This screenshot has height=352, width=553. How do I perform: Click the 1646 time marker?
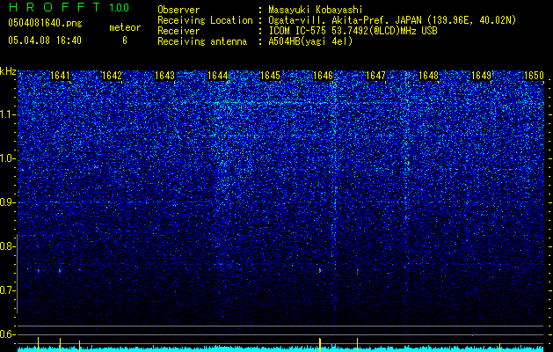point(323,76)
